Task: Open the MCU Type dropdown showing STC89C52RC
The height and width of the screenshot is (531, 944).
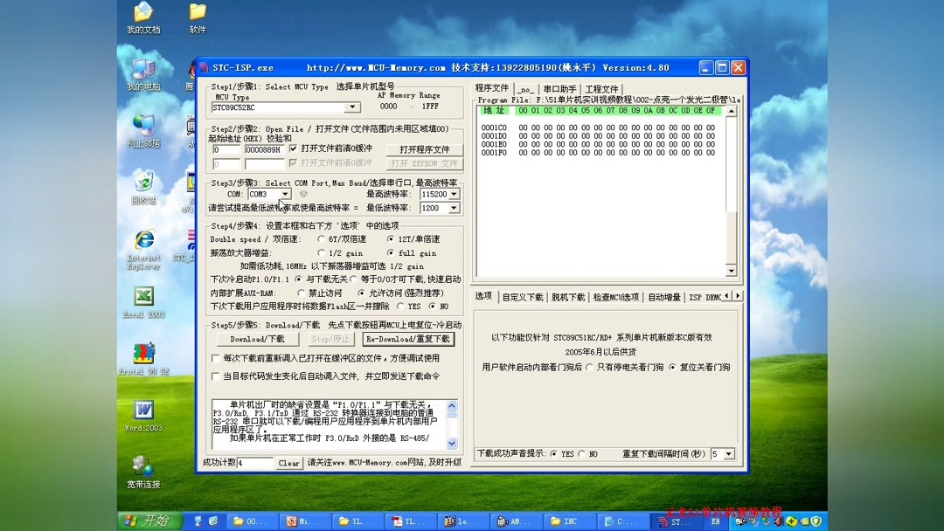Action: click(x=351, y=107)
